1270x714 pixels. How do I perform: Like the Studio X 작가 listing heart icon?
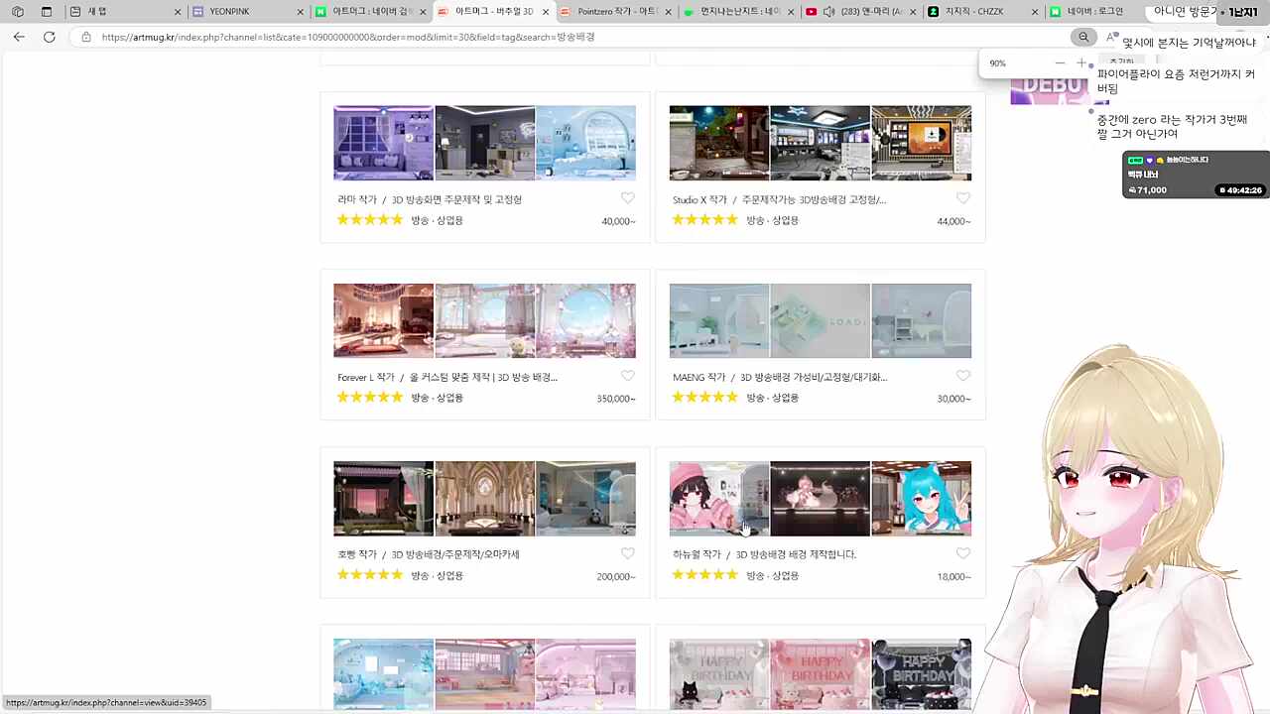(x=963, y=198)
